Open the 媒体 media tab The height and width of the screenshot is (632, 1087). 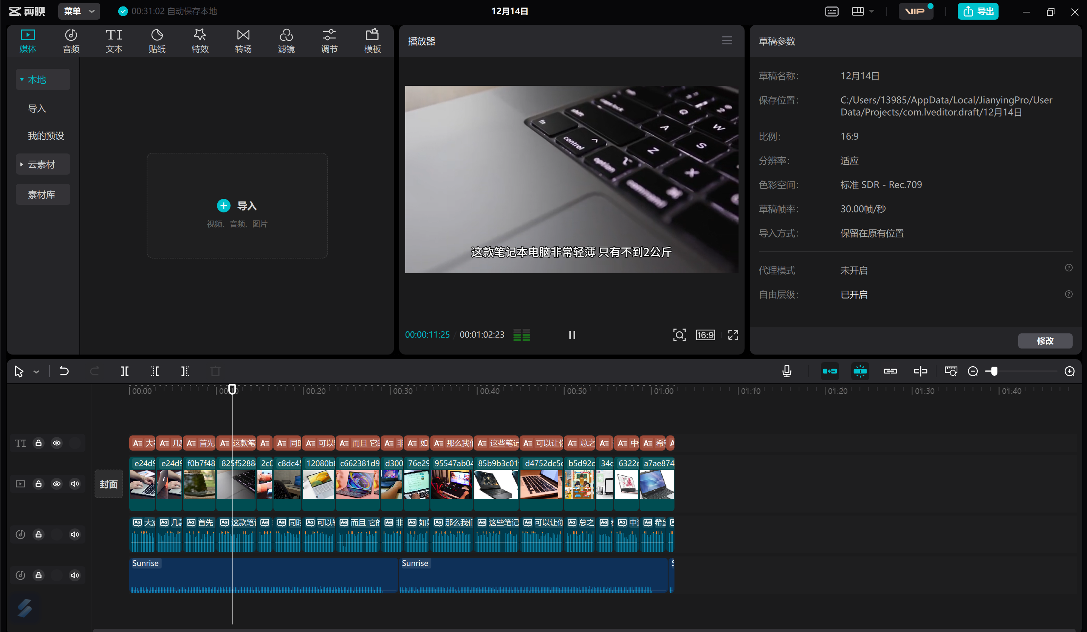click(x=28, y=41)
